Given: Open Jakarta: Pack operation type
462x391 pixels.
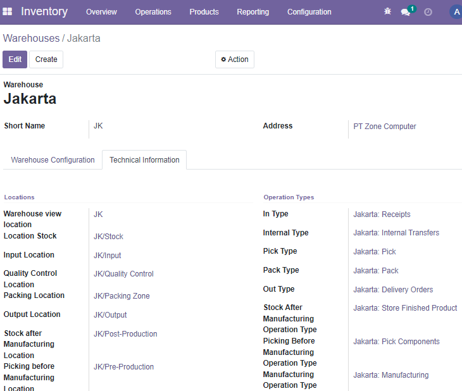Looking at the screenshot, I should pyautogui.click(x=376, y=271).
